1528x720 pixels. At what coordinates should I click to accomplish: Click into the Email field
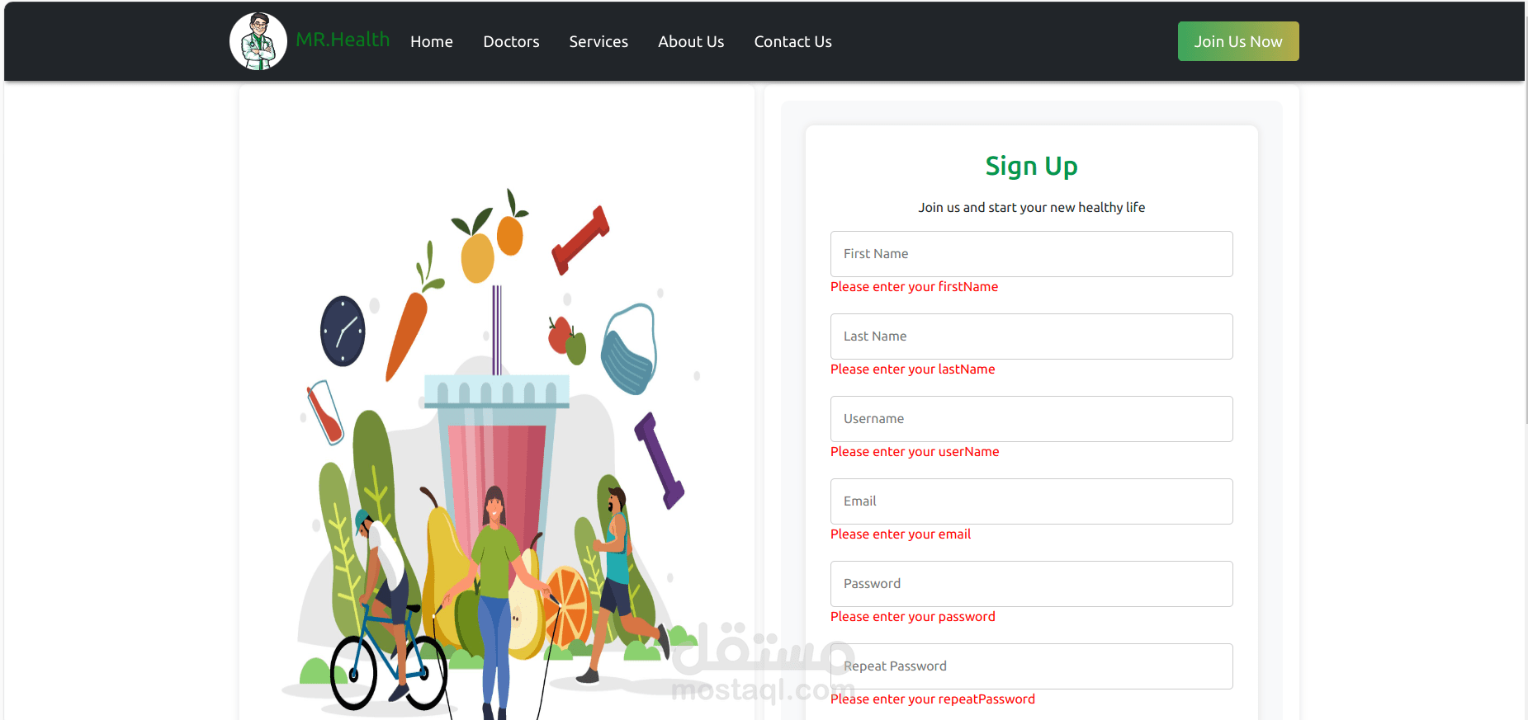tap(1032, 501)
